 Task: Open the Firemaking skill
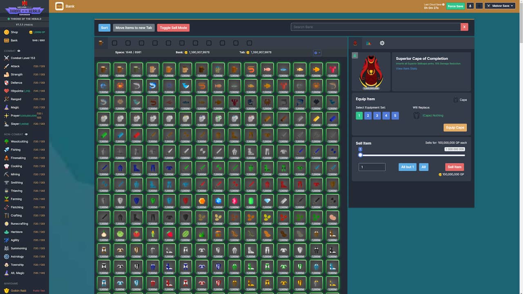point(25,158)
